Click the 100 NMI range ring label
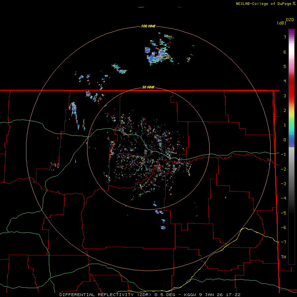Image resolution: width=297 pixels, height=297 pixels. click(148, 26)
